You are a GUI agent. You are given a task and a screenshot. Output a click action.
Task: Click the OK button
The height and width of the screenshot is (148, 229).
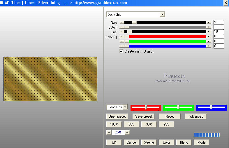tap(114, 142)
